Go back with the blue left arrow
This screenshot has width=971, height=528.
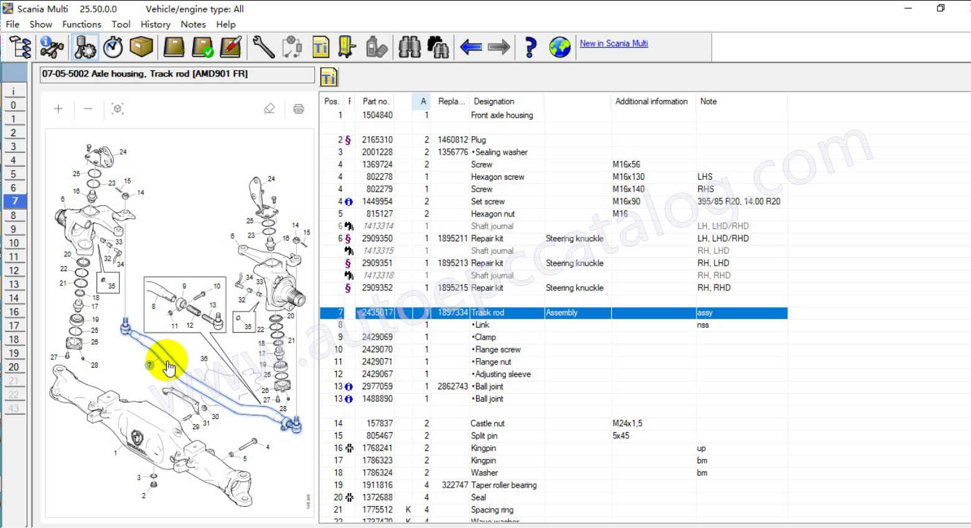pos(471,47)
